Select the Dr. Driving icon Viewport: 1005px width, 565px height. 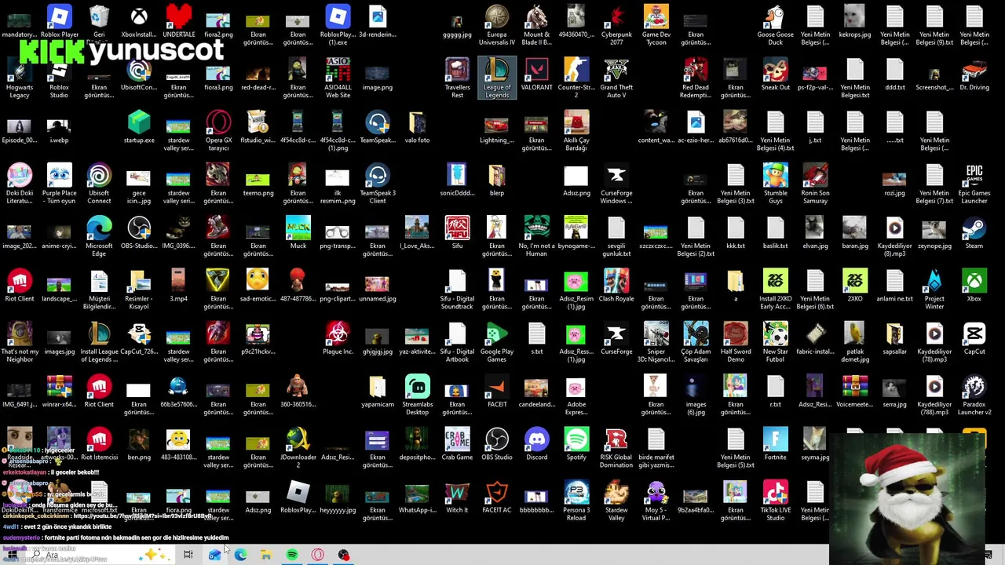[974, 75]
